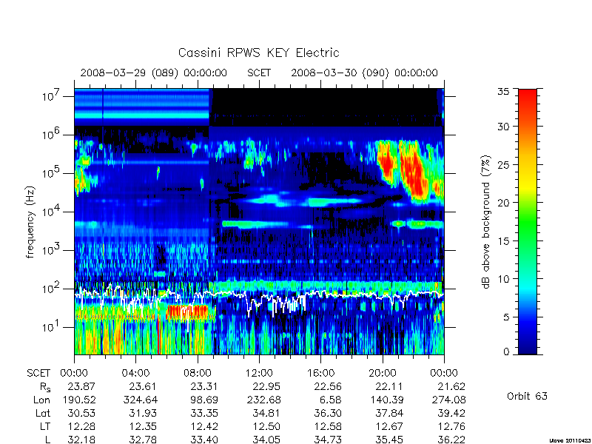Click Rs value 21.62
The width and height of the screenshot is (592, 444).
tap(451, 386)
